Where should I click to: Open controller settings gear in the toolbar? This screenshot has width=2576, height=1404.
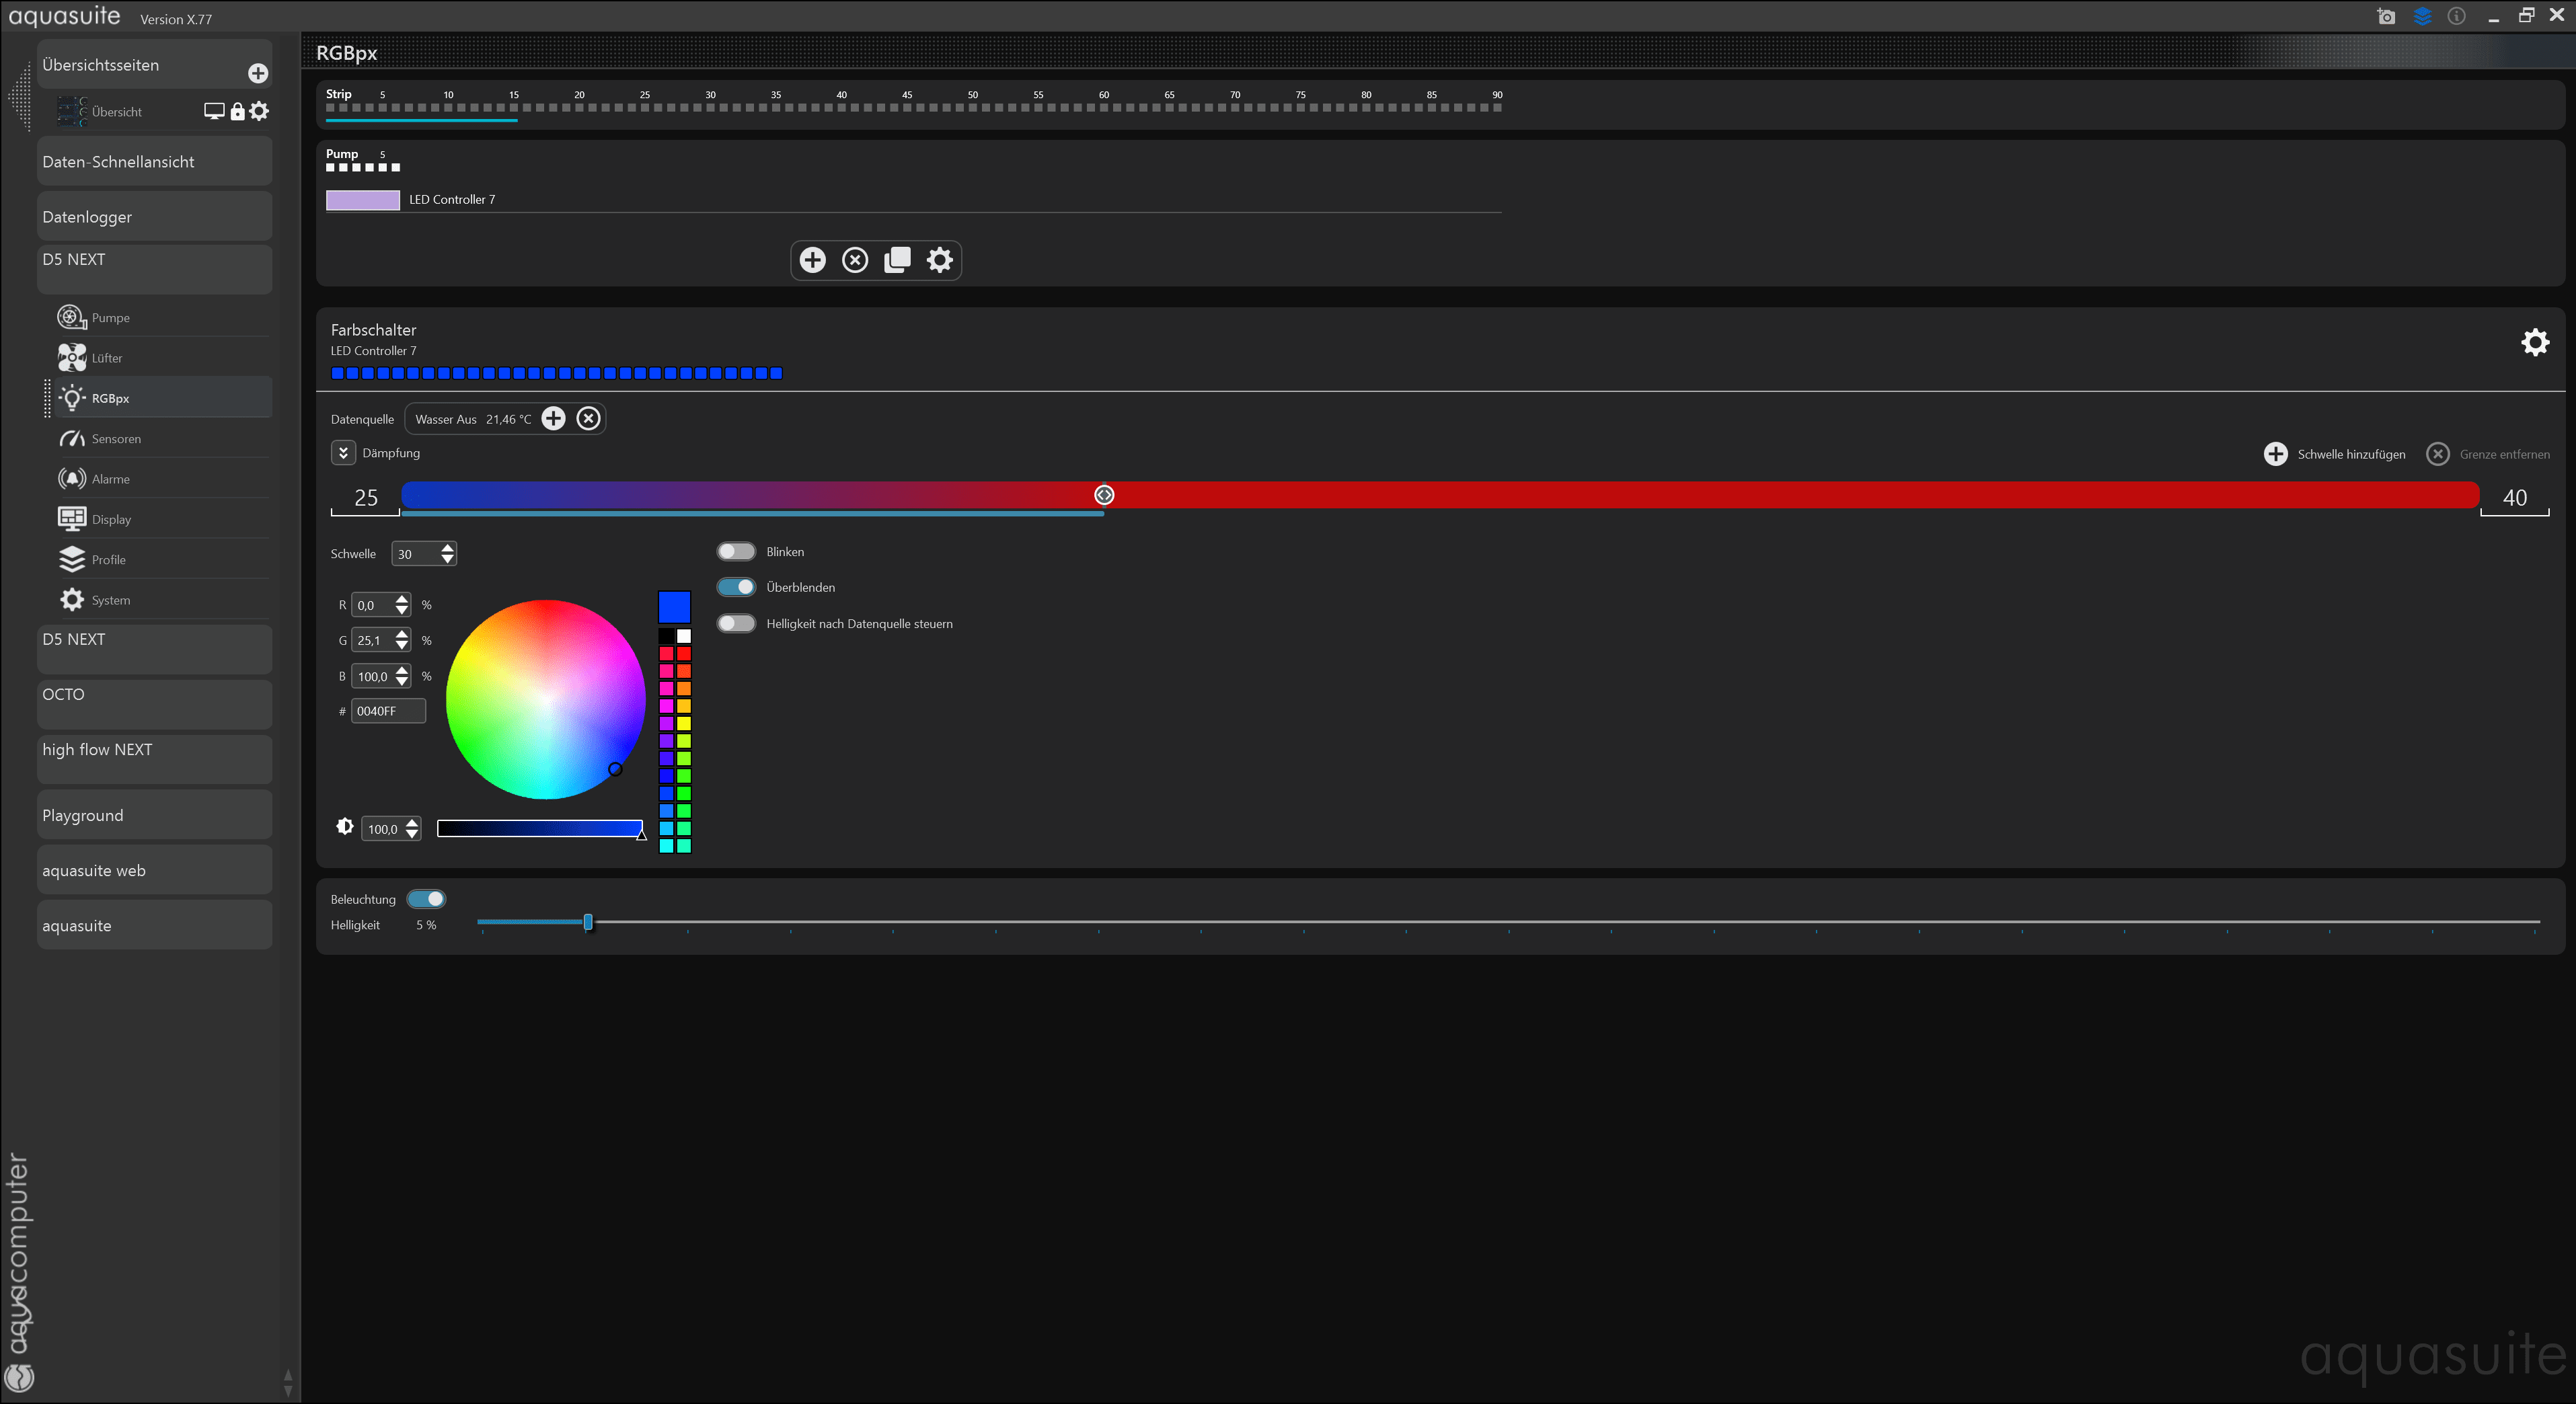pos(940,260)
